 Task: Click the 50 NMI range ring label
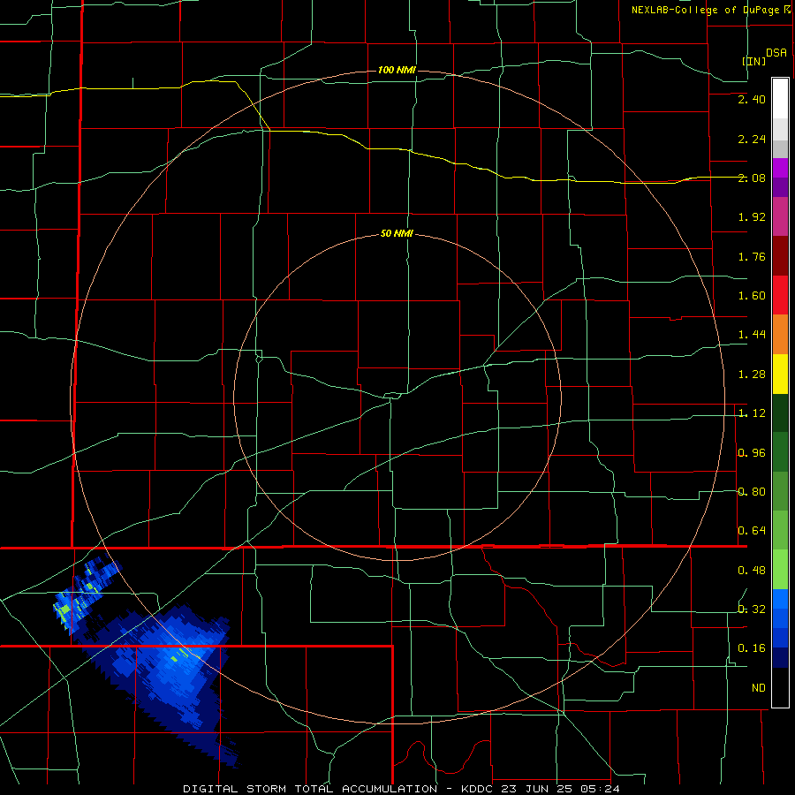tap(397, 234)
